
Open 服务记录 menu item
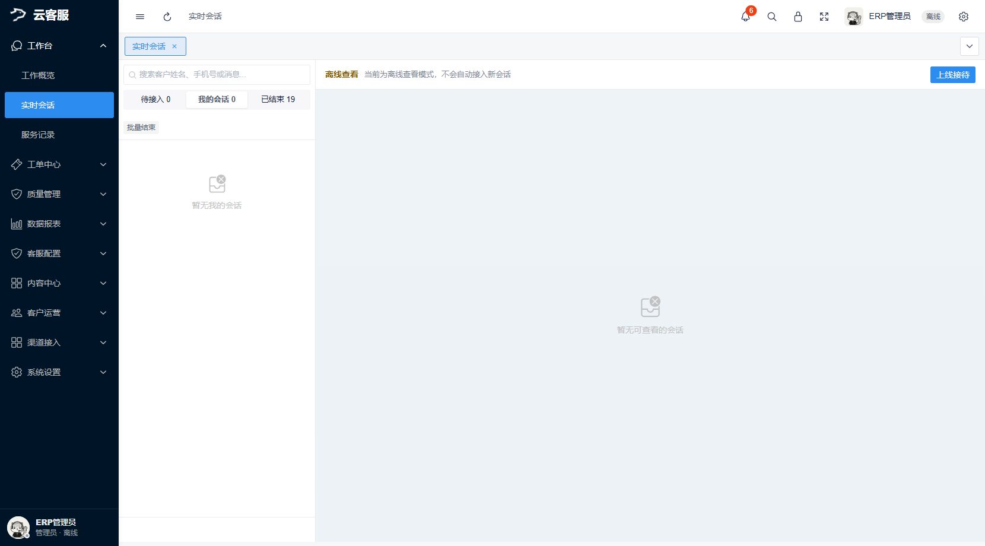pyautogui.click(x=59, y=135)
